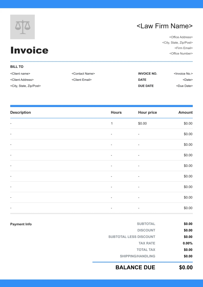Select the <Client Address> field
This screenshot has height=287, width=203.
[x=22, y=80]
